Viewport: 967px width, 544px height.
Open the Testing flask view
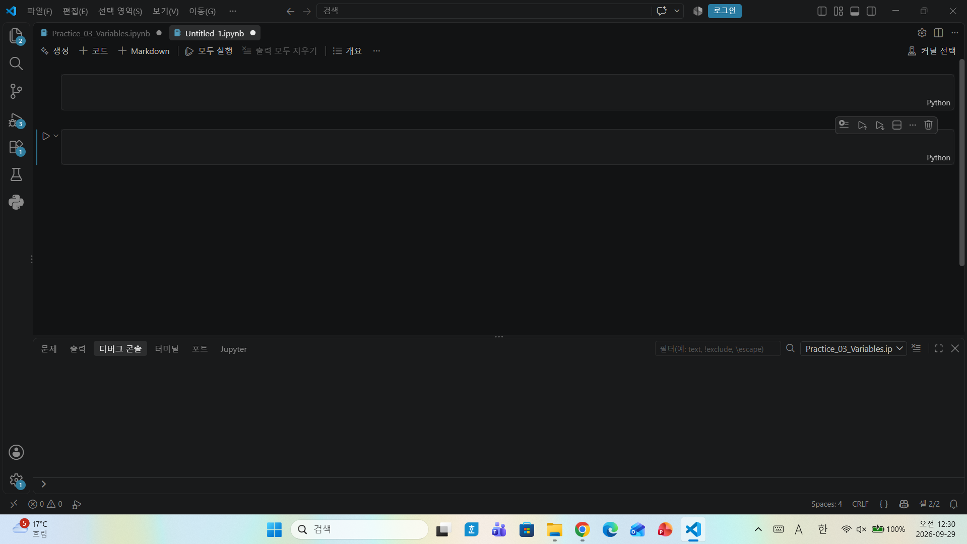pos(16,174)
